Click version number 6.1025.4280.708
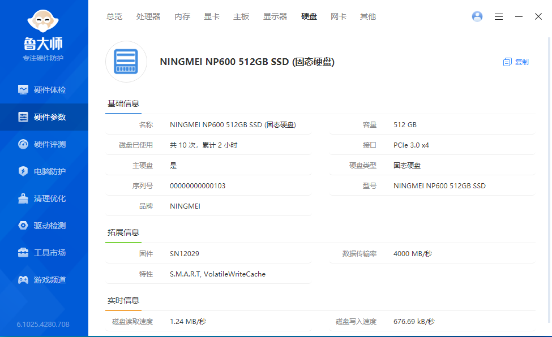 [x=43, y=325]
